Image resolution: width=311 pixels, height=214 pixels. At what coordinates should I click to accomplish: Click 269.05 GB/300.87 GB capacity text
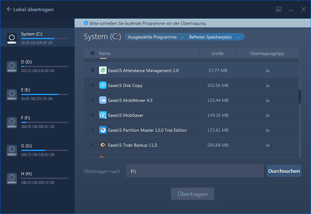point(38,127)
